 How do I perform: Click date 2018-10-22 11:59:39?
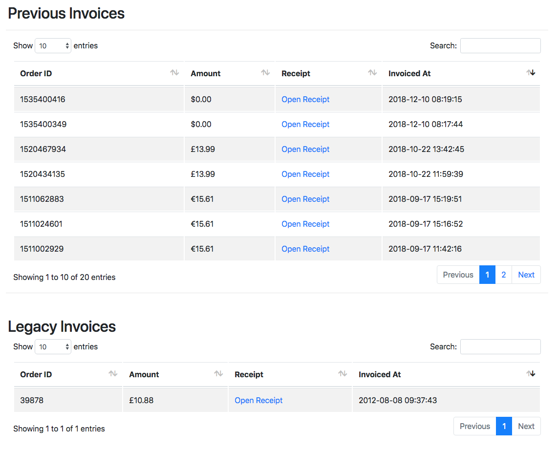click(426, 174)
